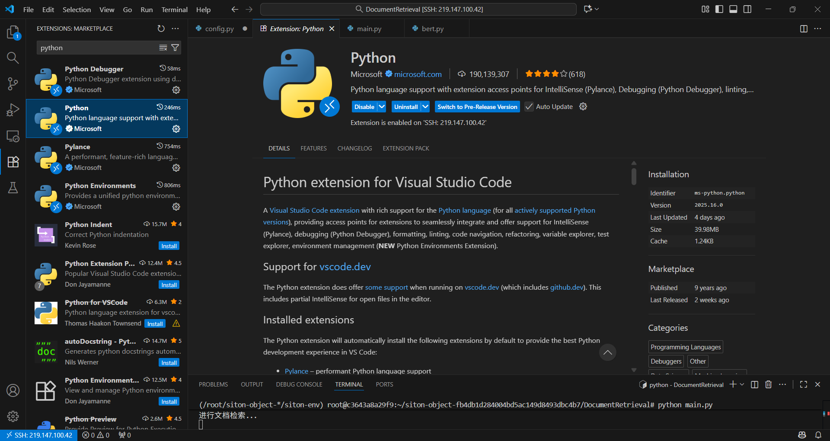Toggle the Auto Update checkbox

pyautogui.click(x=529, y=106)
